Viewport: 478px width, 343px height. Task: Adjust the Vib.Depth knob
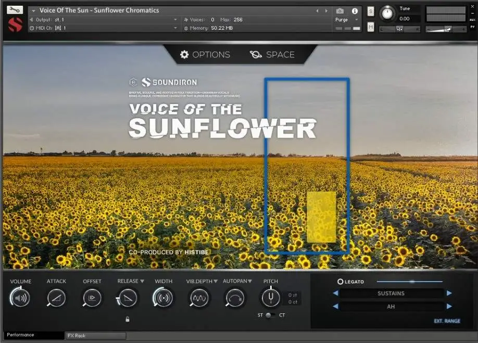pyautogui.click(x=199, y=298)
